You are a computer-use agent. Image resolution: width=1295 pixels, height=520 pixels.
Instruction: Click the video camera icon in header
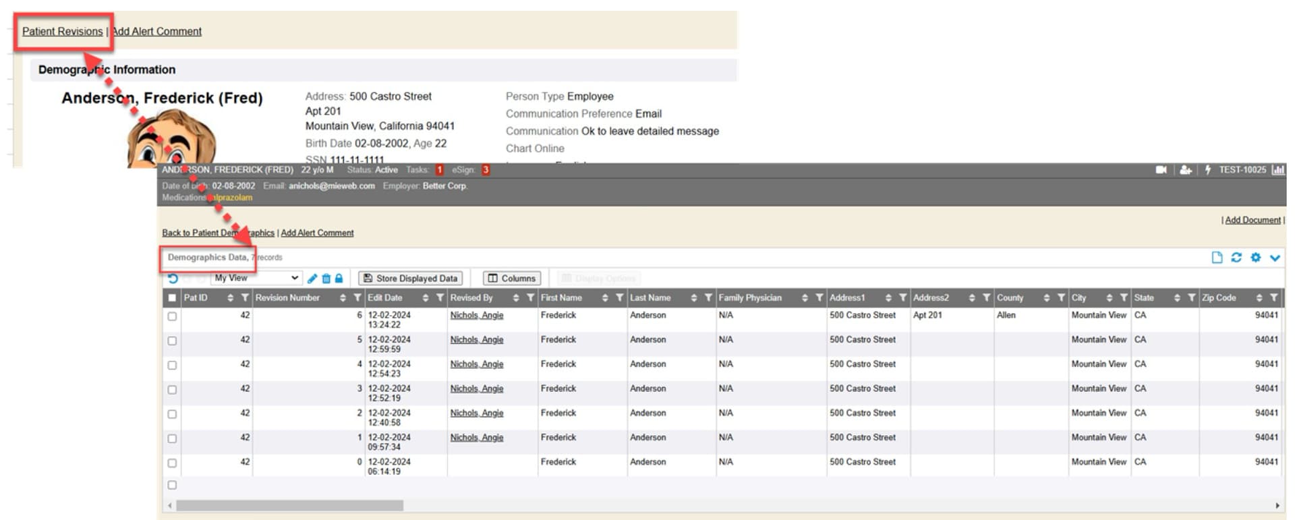(x=1161, y=170)
